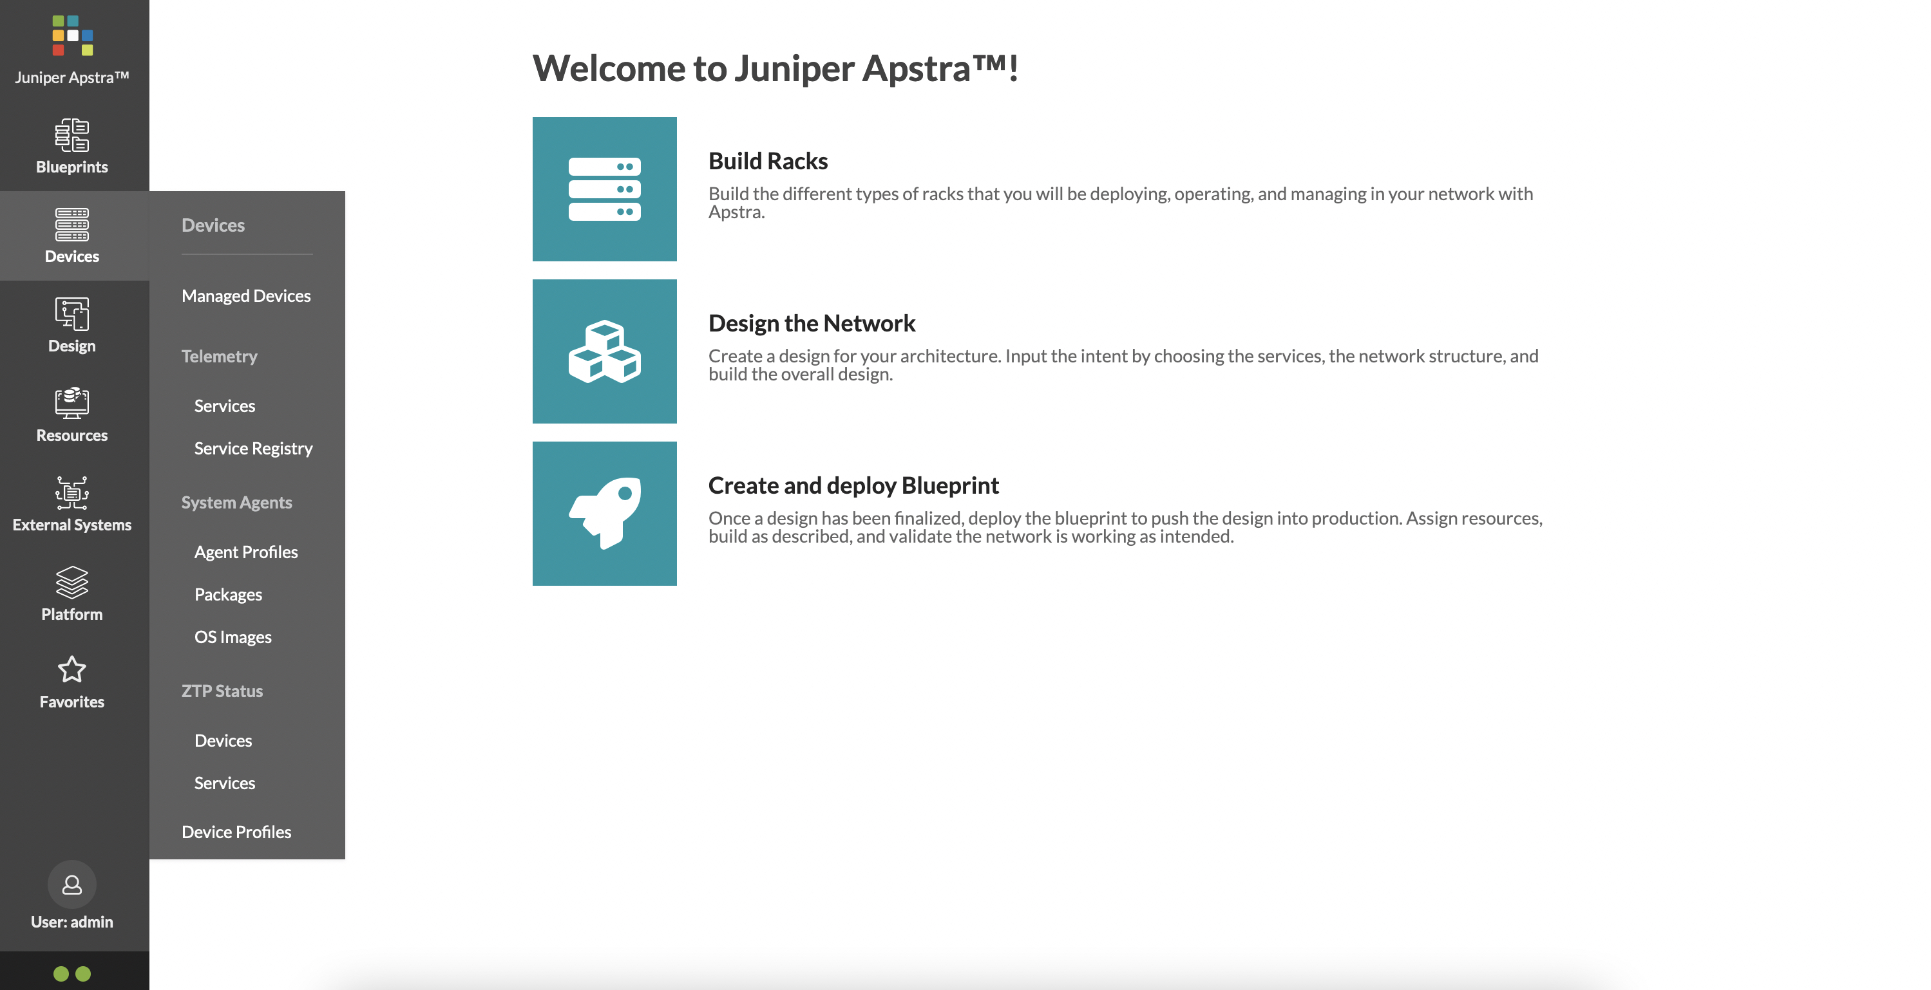Image resolution: width=1931 pixels, height=990 pixels.
Task: Open the Design sidebar icon
Action: tap(72, 313)
